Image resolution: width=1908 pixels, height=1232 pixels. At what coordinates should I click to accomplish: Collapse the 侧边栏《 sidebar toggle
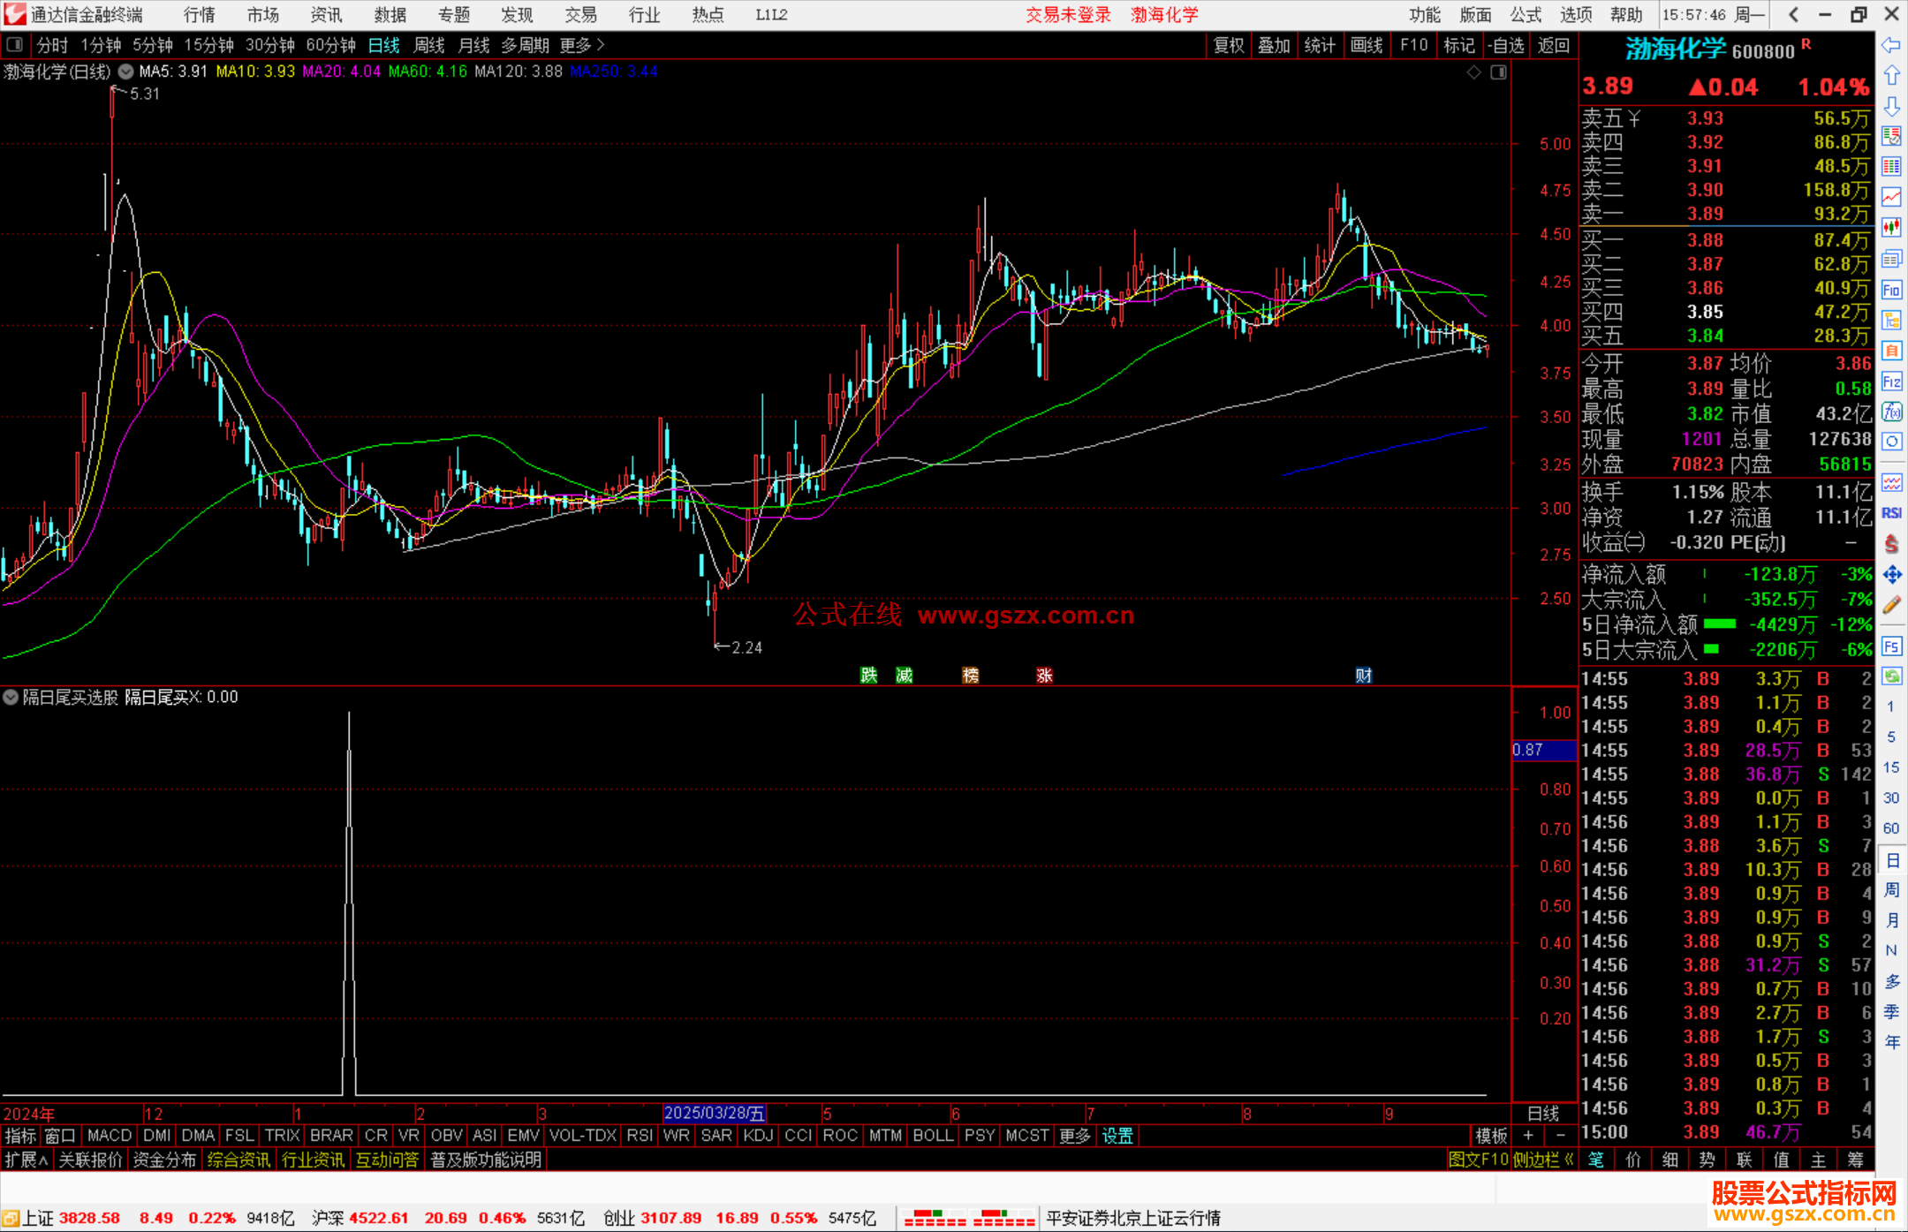tap(1543, 1160)
